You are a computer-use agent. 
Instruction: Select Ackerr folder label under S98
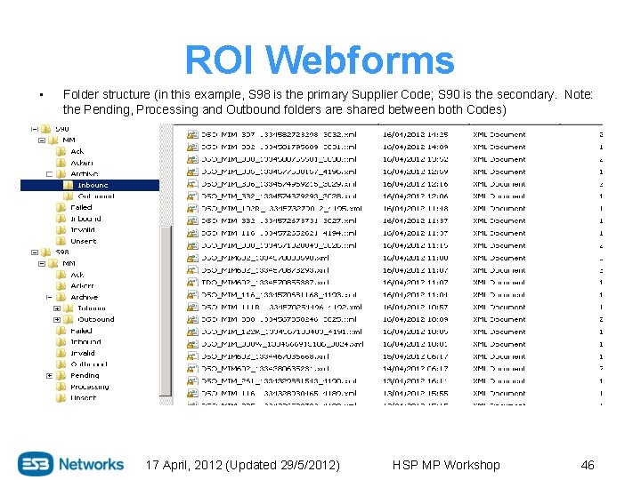point(82,285)
